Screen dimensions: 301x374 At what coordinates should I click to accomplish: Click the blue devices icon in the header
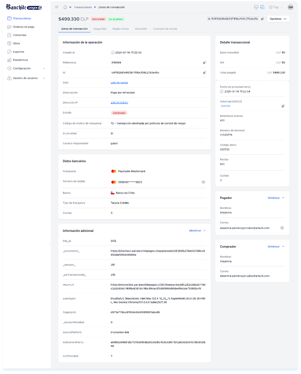coord(262,7)
